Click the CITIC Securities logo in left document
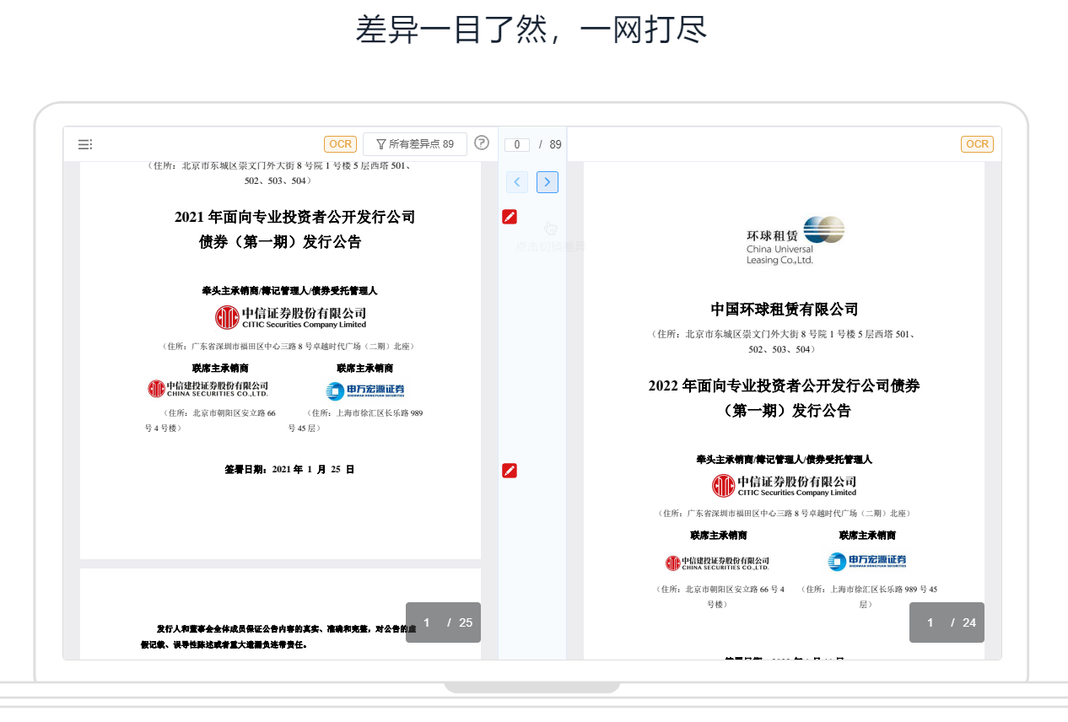 [290, 318]
